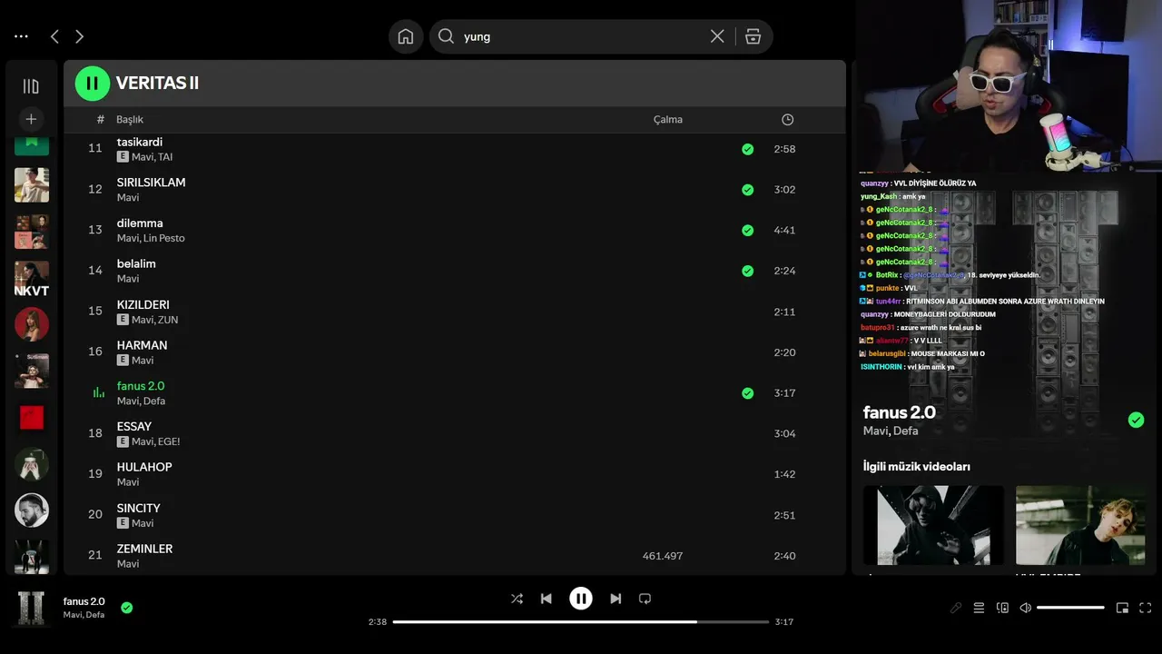Viewport: 1162px width, 654px height.
Task: Open the equalizer icon on fanus 2.0 row
Action: pos(99,393)
